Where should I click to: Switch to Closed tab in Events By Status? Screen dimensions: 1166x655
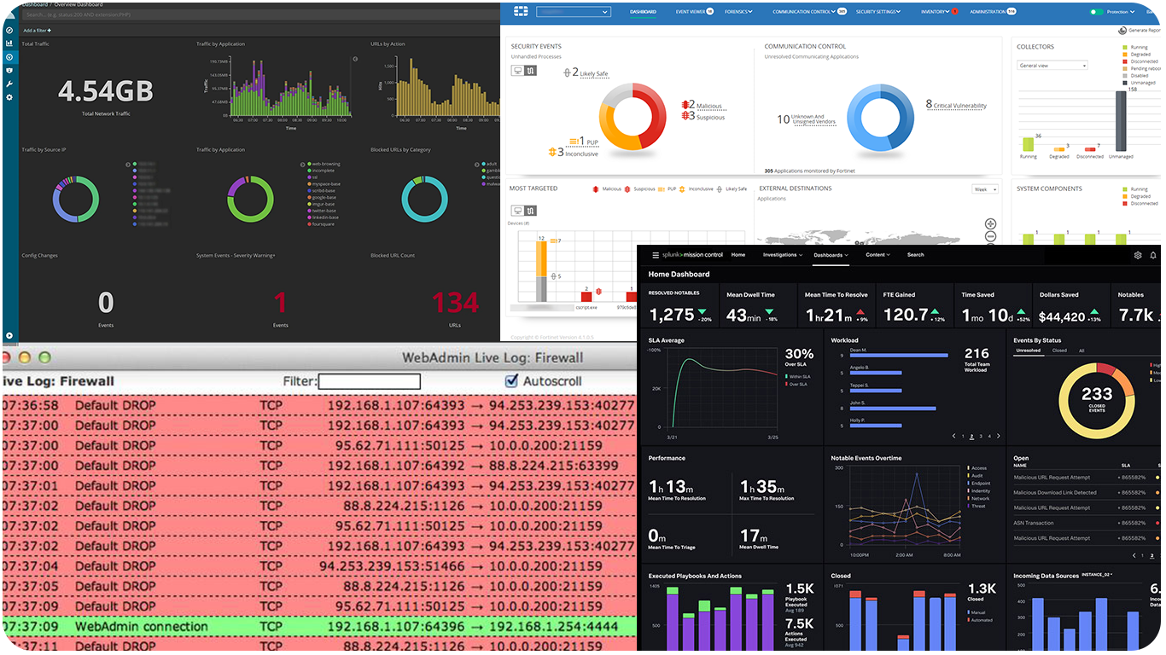(1058, 351)
